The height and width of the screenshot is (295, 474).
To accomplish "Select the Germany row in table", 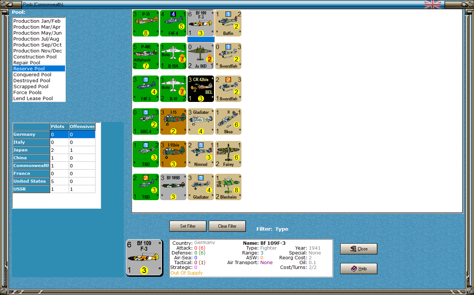I will (54, 134).
